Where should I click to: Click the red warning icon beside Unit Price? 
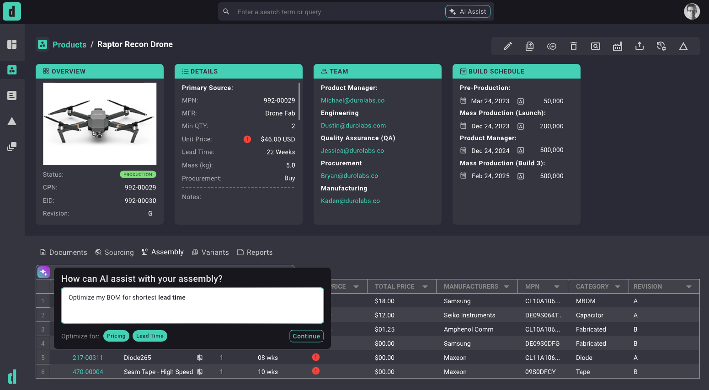click(247, 139)
